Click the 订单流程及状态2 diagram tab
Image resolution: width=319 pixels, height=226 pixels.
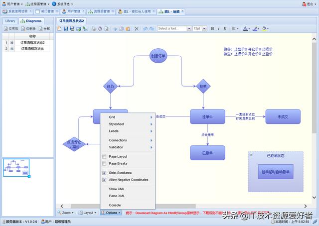(71, 21)
